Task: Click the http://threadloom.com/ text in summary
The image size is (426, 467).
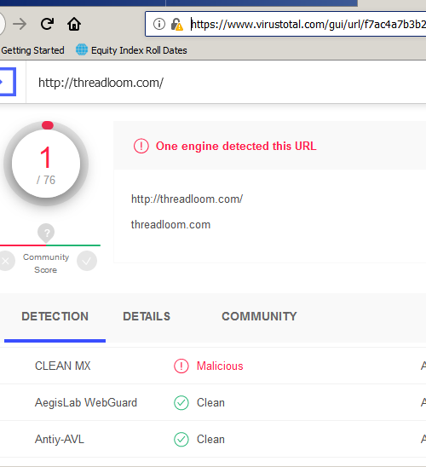Action: [187, 199]
